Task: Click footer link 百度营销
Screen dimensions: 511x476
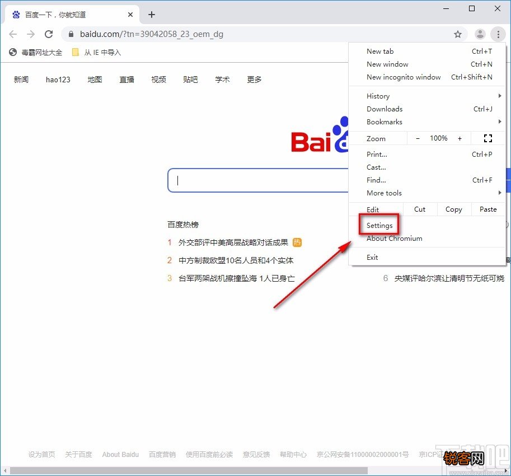Action: (x=162, y=454)
